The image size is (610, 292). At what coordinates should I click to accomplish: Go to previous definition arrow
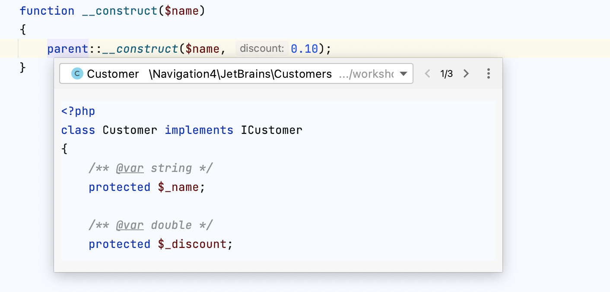click(x=428, y=74)
